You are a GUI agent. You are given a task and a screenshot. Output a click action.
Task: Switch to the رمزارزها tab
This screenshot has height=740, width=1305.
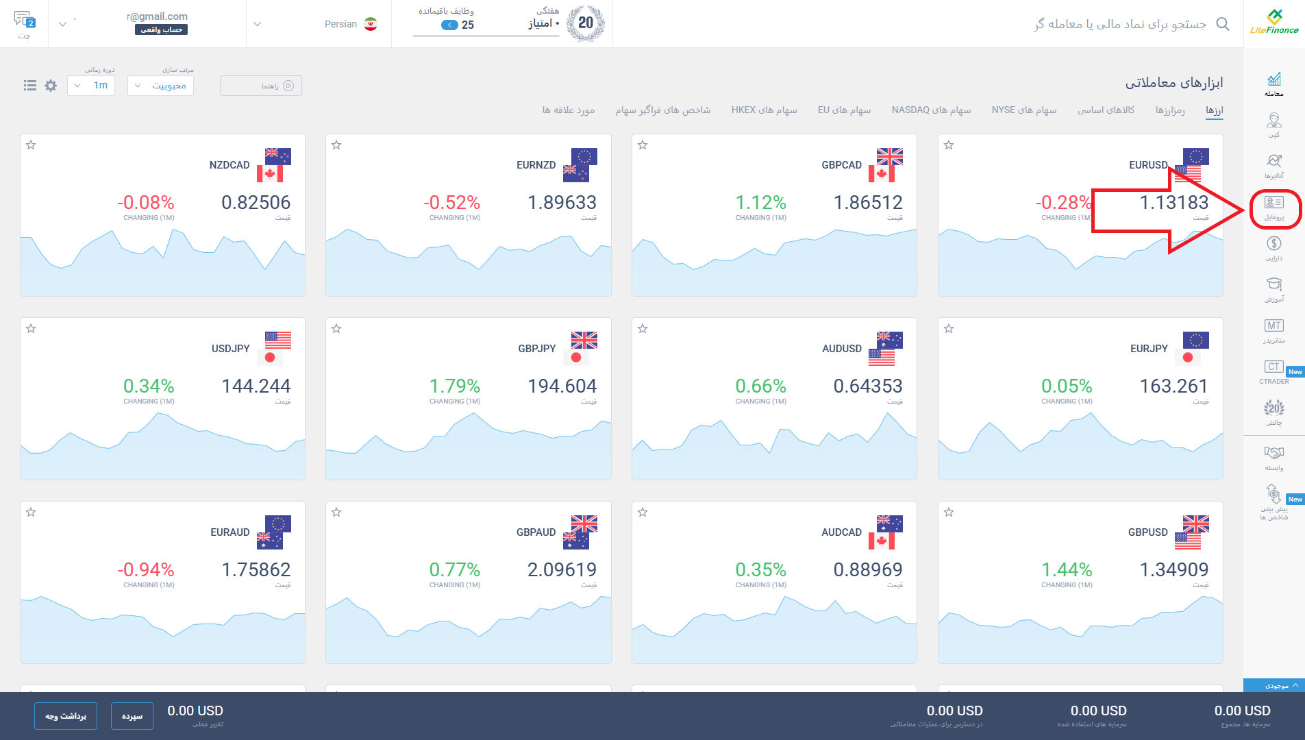coord(1170,110)
